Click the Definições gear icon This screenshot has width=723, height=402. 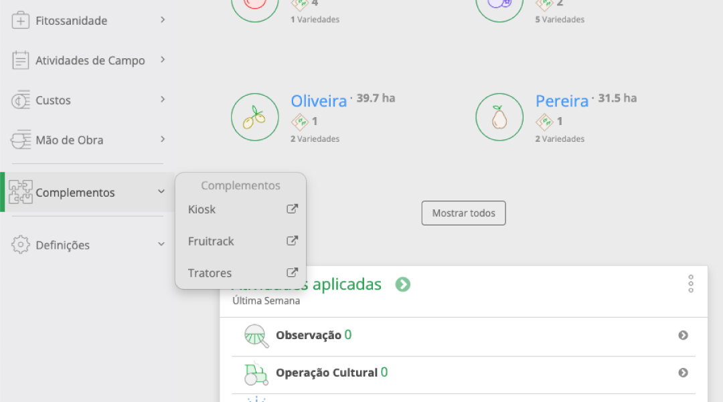pyautogui.click(x=21, y=245)
